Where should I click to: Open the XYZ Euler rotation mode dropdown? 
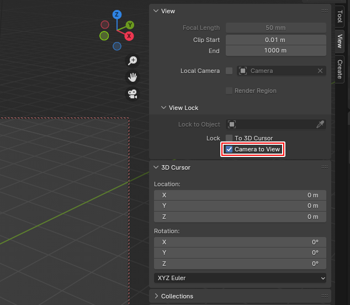coord(240,278)
